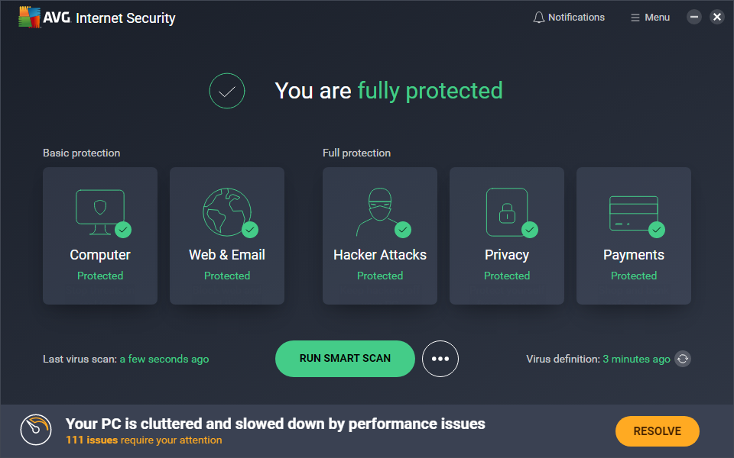The width and height of the screenshot is (734, 458).
Task: Click the Payments credit card icon
Action: [x=633, y=212]
